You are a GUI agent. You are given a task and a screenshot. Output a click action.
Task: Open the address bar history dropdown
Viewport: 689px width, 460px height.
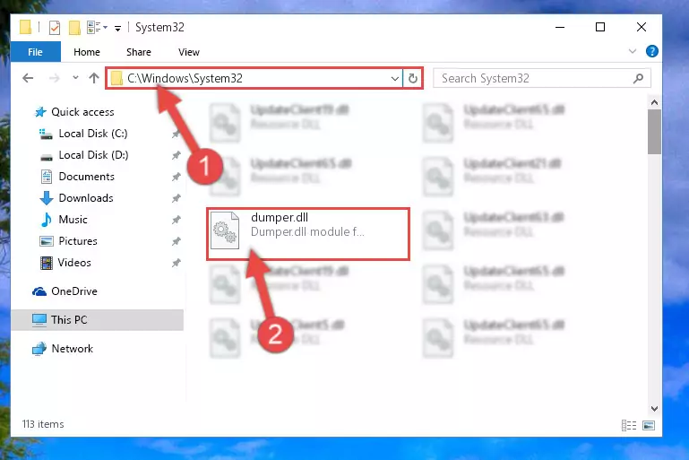coord(394,79)
